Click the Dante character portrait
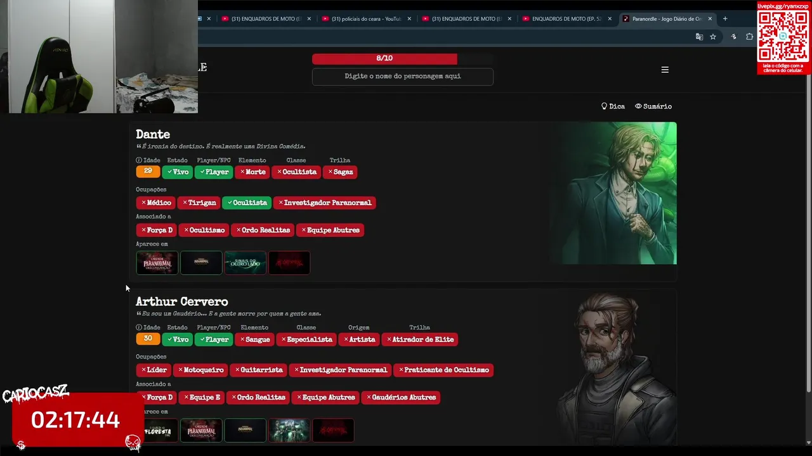 (613, 193)
